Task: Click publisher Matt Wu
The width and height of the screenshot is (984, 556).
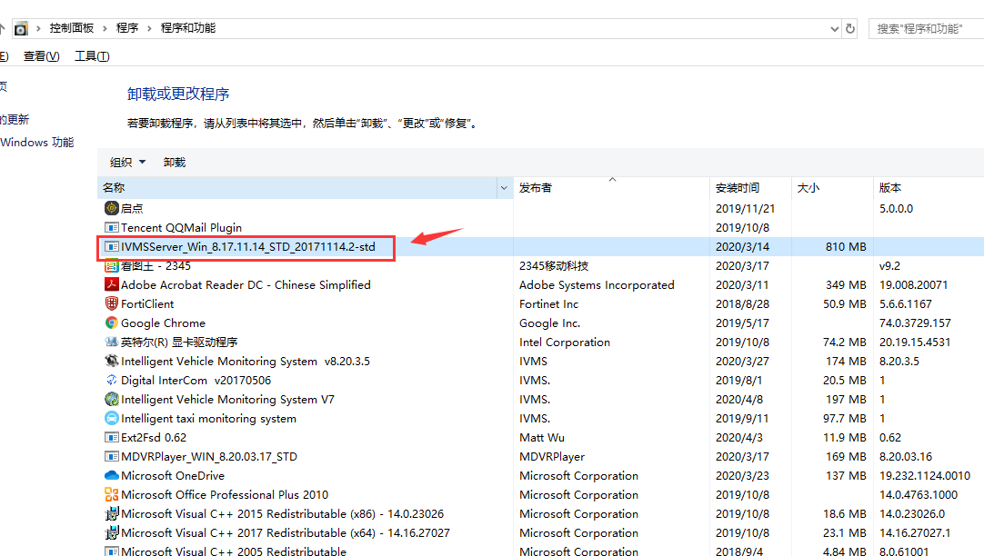Action: point(542,438)
